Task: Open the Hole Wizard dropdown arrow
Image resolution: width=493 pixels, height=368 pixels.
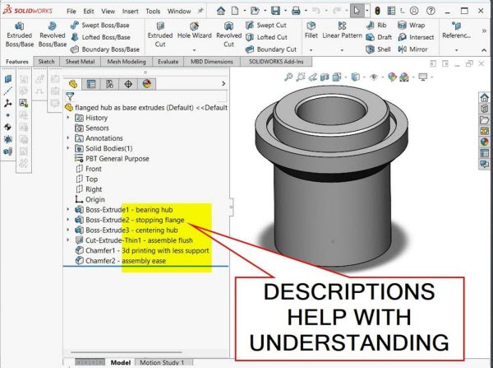Action: [194, 50]
